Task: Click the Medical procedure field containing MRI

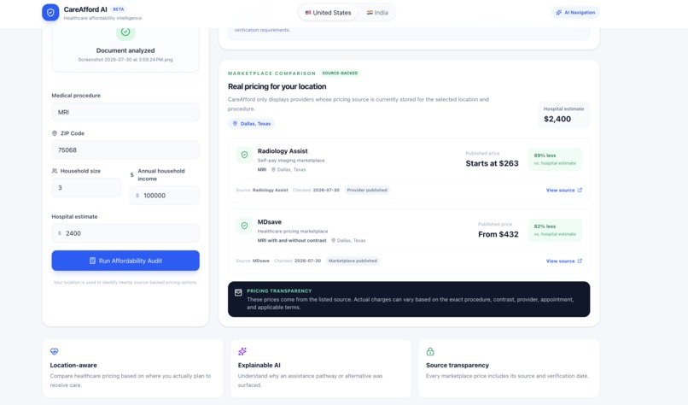Action: tap(125, 113)
